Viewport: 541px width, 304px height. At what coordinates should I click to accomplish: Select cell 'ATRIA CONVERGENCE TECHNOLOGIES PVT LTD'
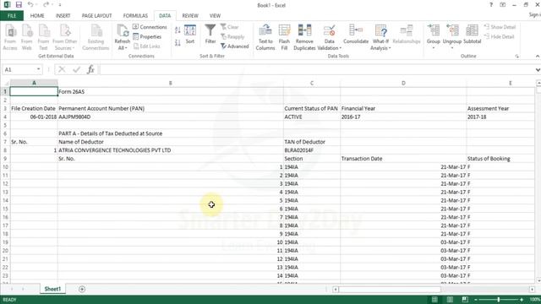click(x=171, y=150)
